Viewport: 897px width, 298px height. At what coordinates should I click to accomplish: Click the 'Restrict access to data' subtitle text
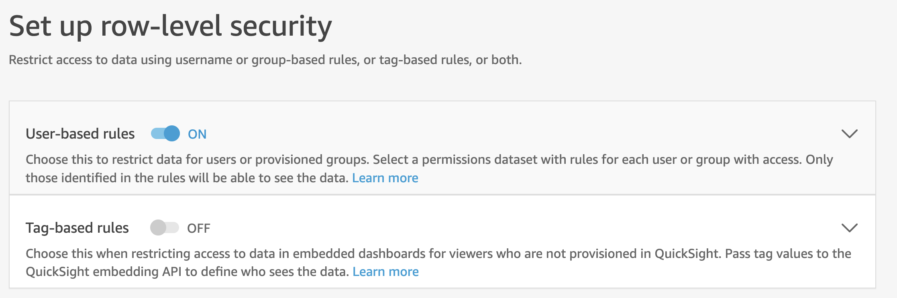point(265,60)
